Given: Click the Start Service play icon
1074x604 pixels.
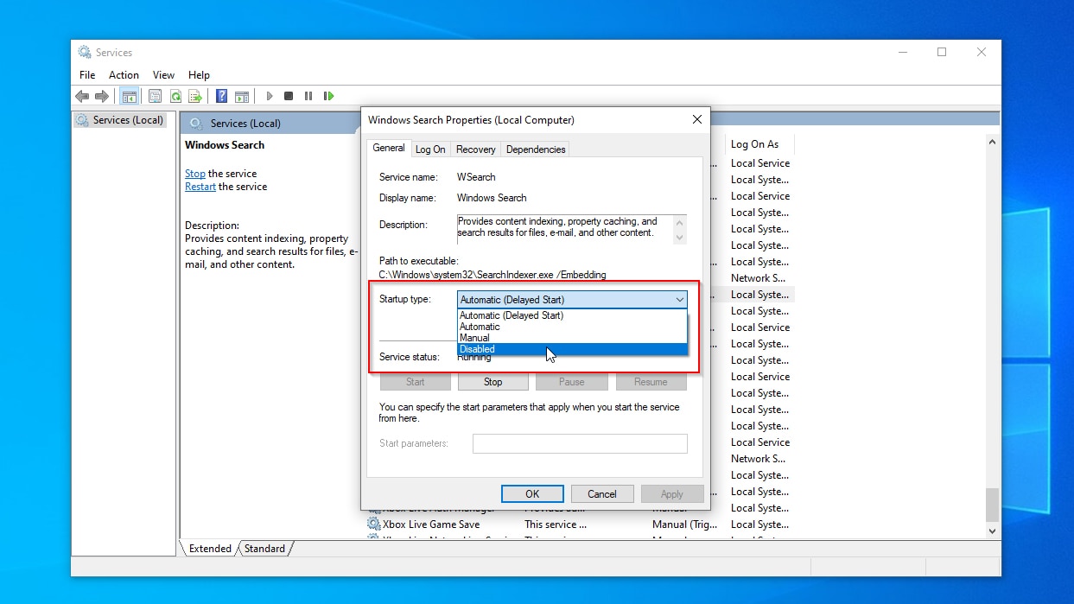Looking at the screenshot, I should (x=270, y=96).
